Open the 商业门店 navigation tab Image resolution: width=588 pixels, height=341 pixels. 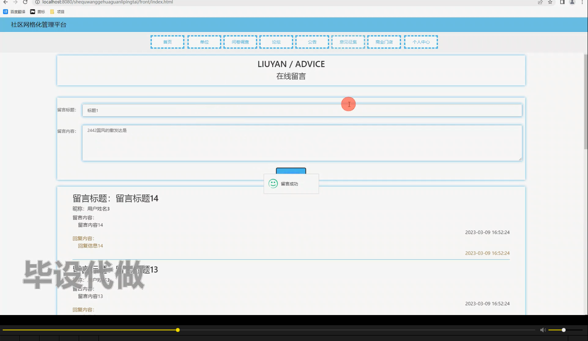[384, 42]
